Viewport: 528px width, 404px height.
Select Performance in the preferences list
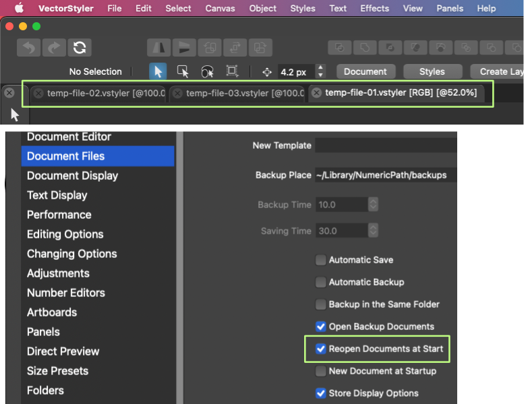pos(59,215)
